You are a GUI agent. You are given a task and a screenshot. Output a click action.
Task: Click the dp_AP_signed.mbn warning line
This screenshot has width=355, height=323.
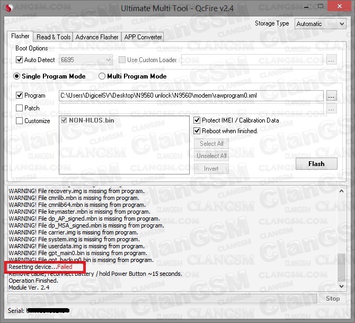click(84, 219)
